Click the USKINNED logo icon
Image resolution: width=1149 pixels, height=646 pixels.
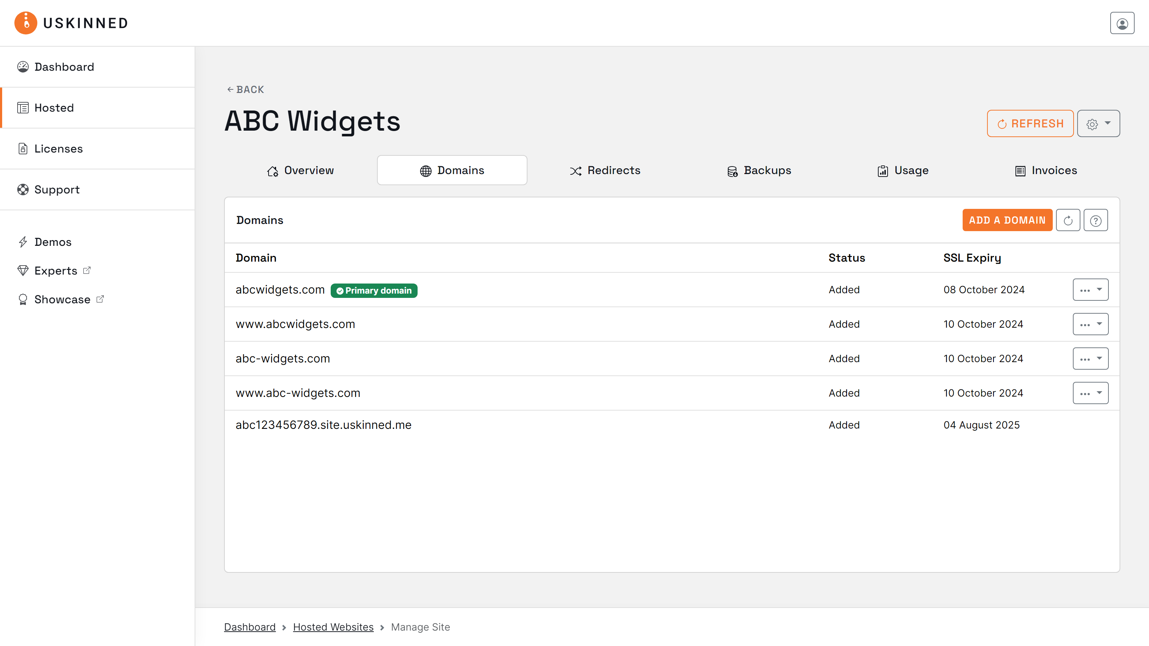pos(25,23)
